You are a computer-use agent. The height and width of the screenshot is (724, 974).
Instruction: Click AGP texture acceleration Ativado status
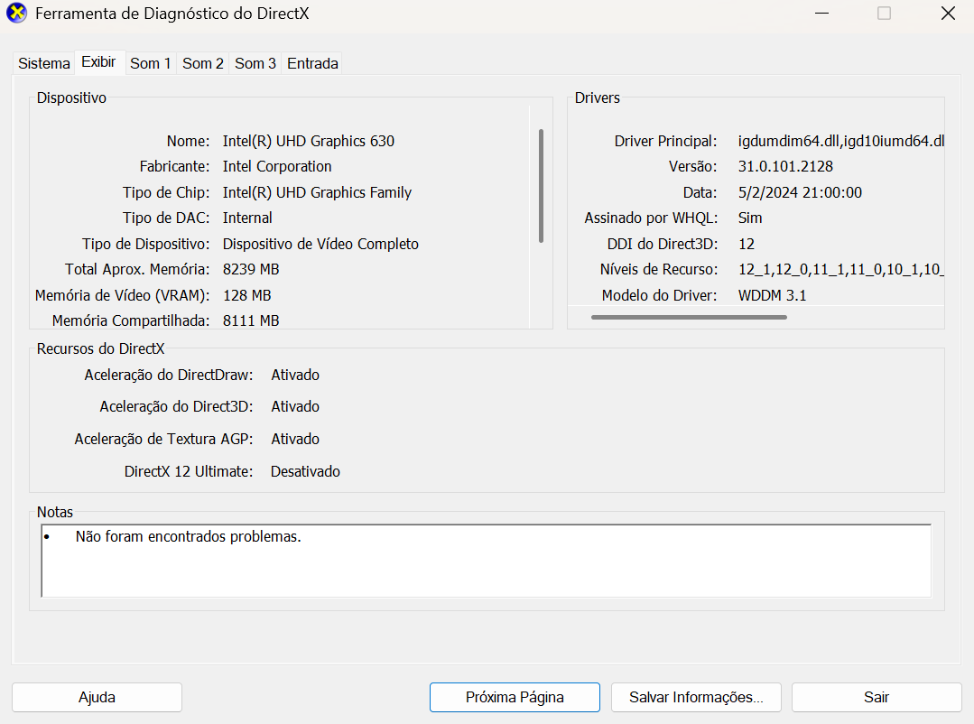(x=295, y=440)
